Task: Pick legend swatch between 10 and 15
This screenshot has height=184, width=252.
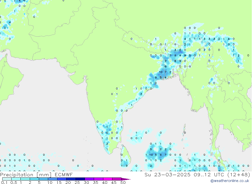Action: click(x=53, y=179)
